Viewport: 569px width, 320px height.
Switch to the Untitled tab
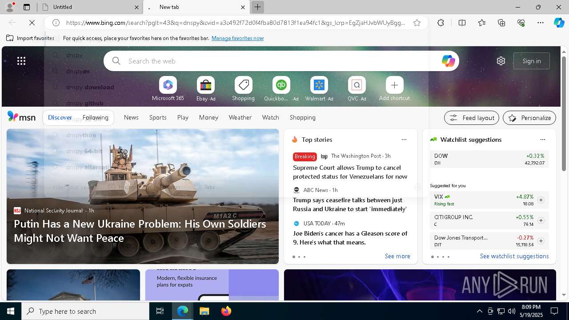[x=90, y=7]
